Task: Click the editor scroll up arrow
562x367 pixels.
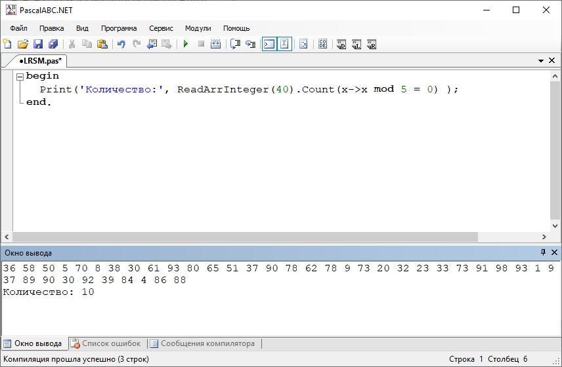Action: pos(555,76)
